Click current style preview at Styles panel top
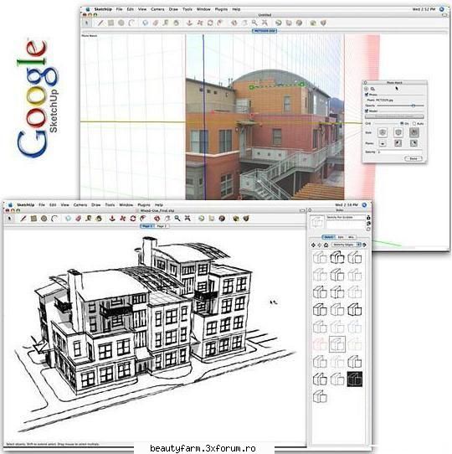Image resolution: width=452 pixels, height=454 pixels. pos(317,222)
